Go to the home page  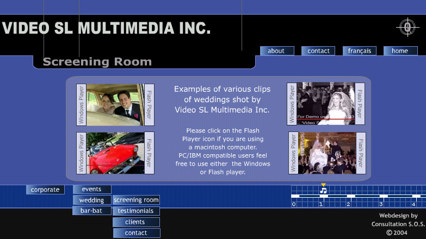(x=400, y=51)
